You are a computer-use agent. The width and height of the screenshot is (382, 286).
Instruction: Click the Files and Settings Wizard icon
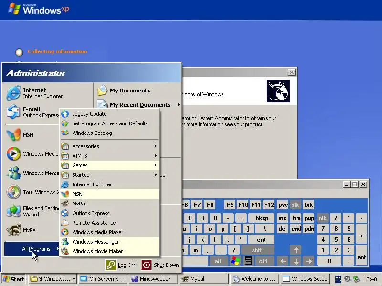coord(13,211)
